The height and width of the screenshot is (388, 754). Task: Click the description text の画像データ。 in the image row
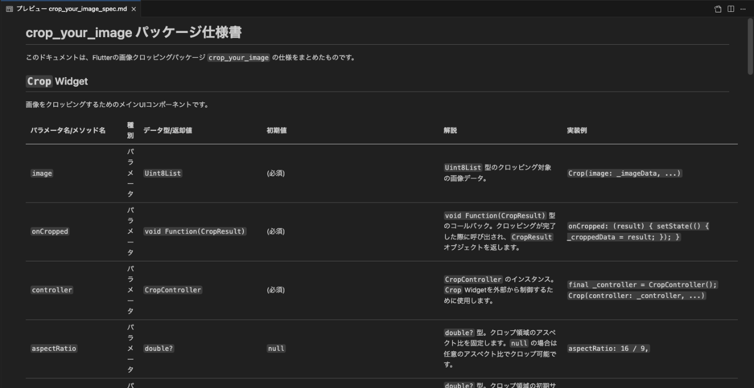(x=466, y=178)
